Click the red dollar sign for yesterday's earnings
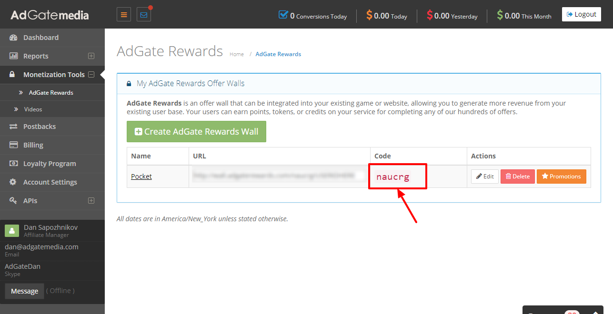The width and height of the screenshot is (613, 314). pos(430,15)
